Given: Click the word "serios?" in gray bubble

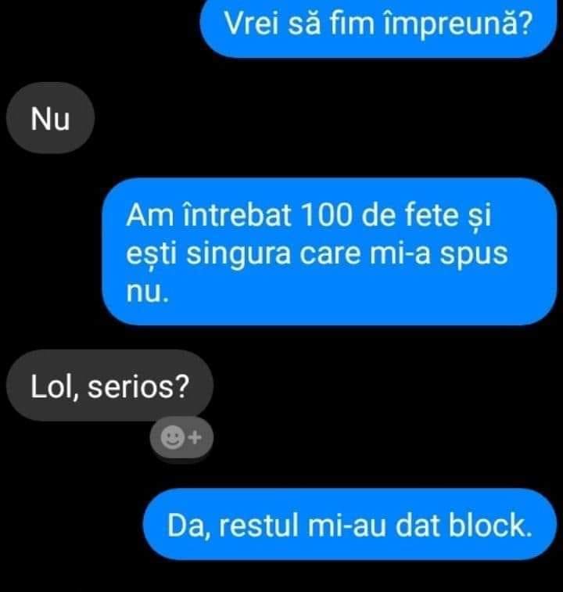Looking at the screenshot, I should (x=138, y=386).
